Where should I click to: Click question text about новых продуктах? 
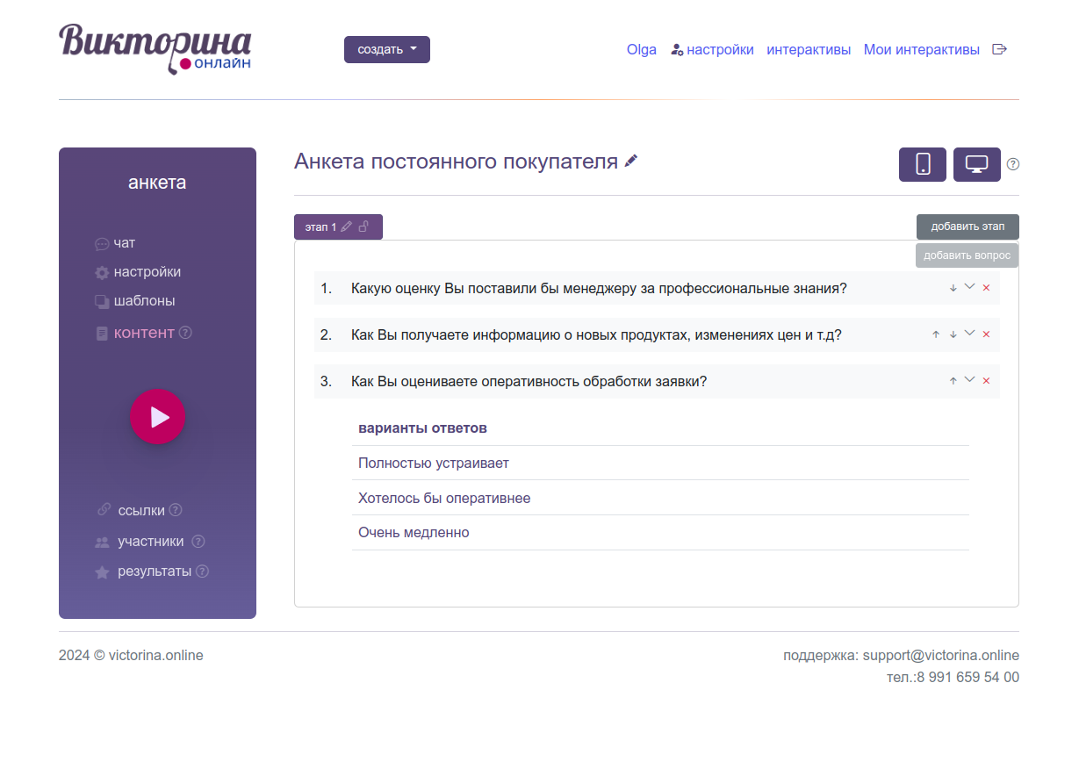pyautogui.click(x=596, y=334)
